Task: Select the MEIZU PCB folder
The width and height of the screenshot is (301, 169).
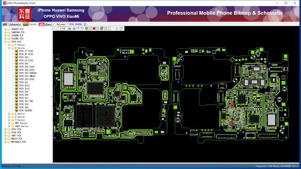Action: click(17, 139)
